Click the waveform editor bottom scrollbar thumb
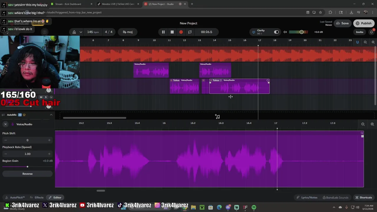 tap(101, 191)
